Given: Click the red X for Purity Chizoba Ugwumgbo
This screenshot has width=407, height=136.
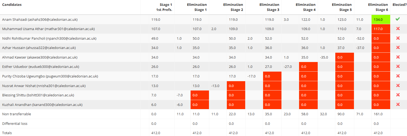Looking at the screenshot, I should pos(398,76).
